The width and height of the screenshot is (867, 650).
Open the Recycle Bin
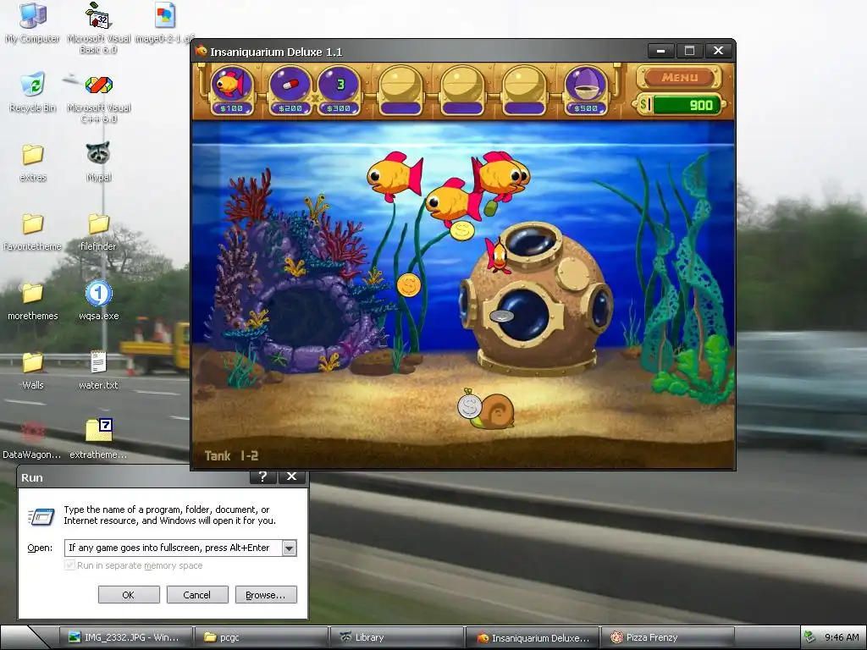click(32, 91)
